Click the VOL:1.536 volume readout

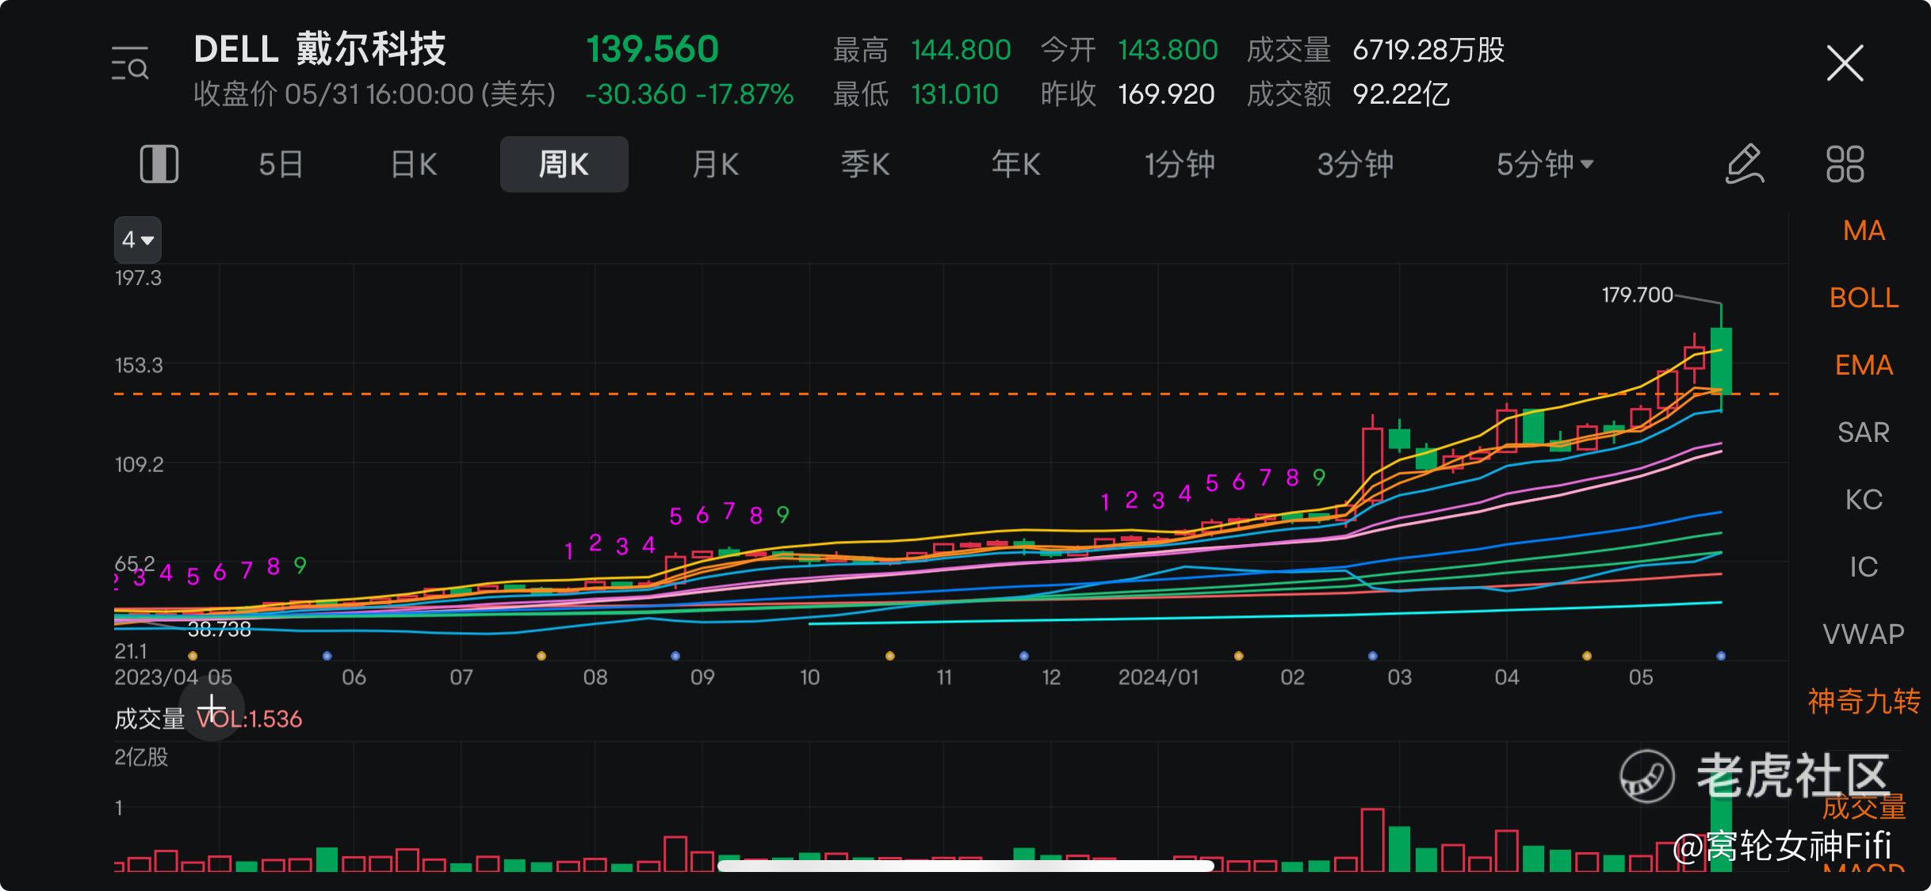249,719
